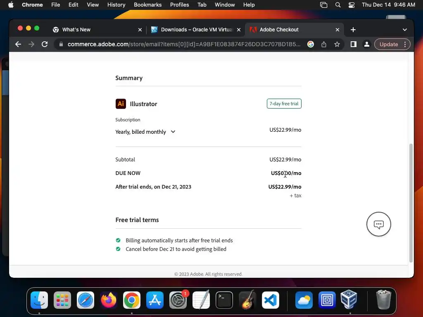423x317 pixels.
Task: Click the 7-day free trial badge
Action: (284, 104)
